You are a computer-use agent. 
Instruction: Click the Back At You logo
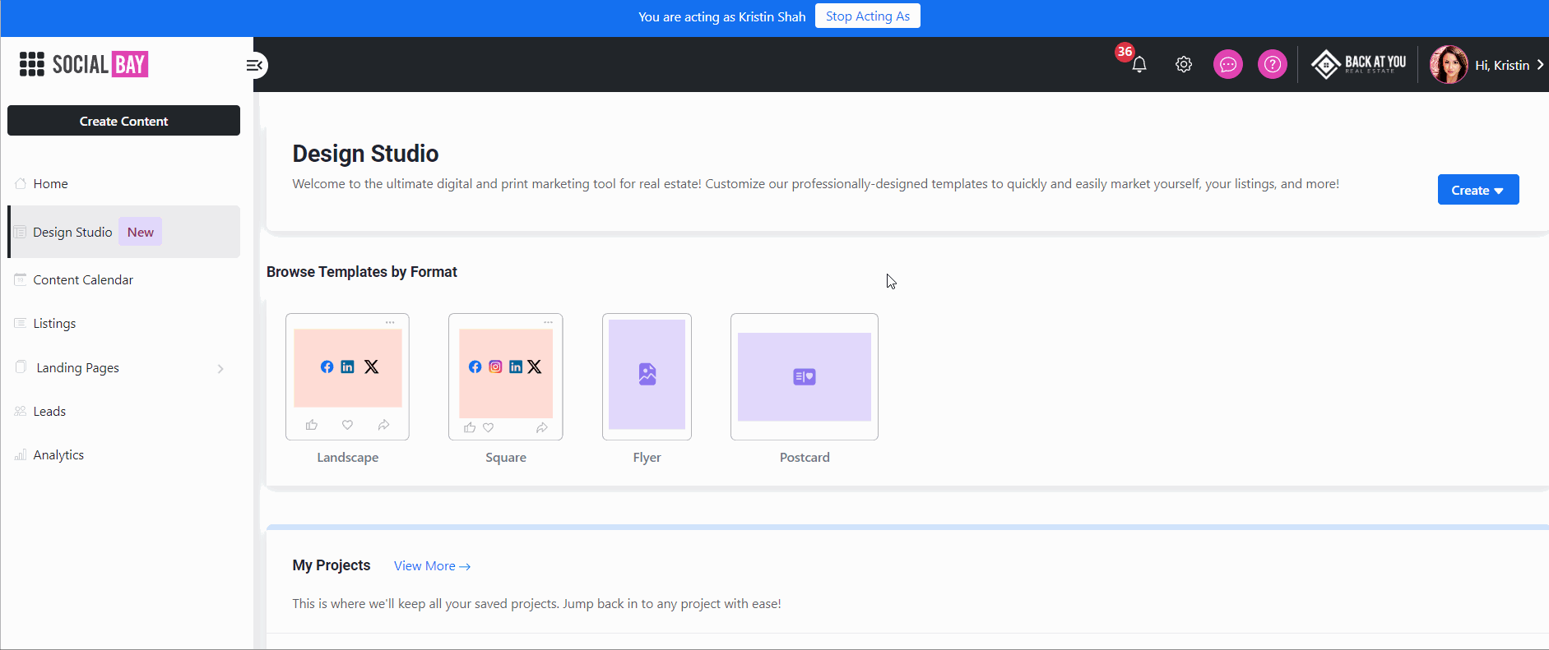1358,64
